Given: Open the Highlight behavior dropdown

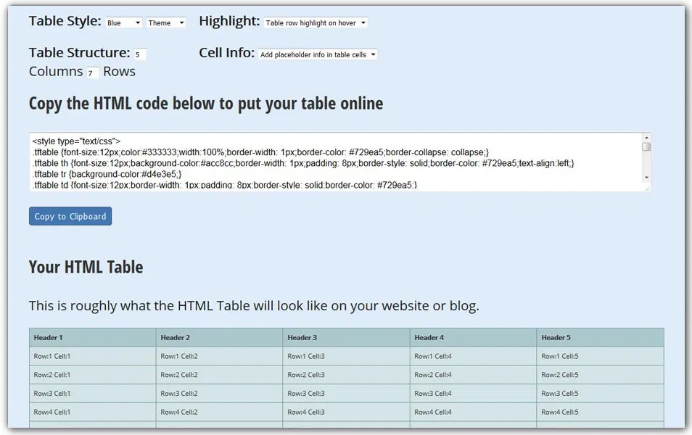Looking at the screenshot, I should click(317, 22).
